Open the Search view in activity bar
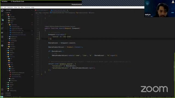Image resolution: width=175 pixels, height=98 pixels. [2, 15]
